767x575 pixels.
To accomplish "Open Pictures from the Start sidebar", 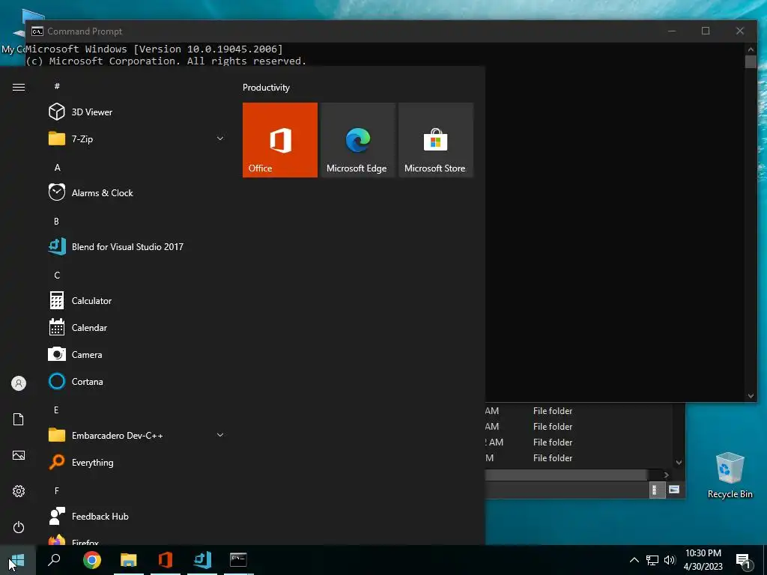I will (19, 455).
